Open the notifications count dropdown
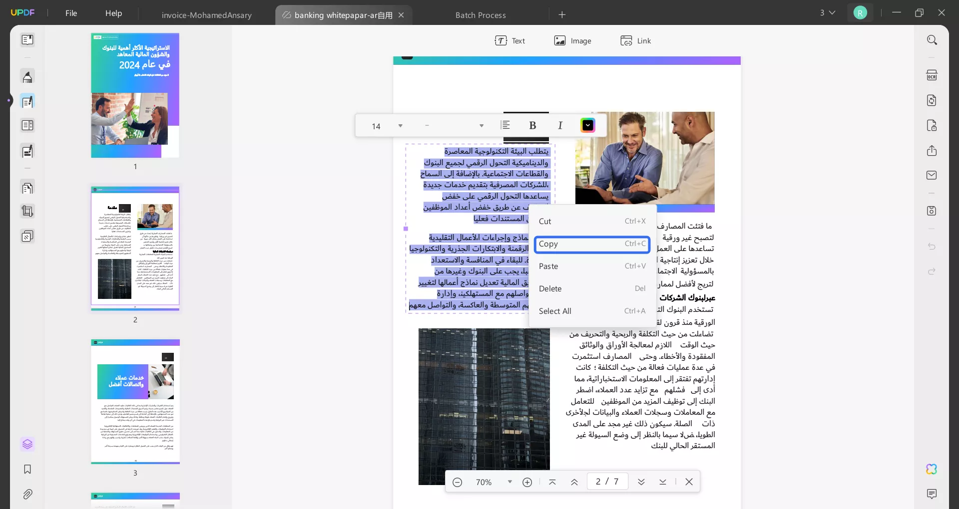 click(x=828, y=13)
